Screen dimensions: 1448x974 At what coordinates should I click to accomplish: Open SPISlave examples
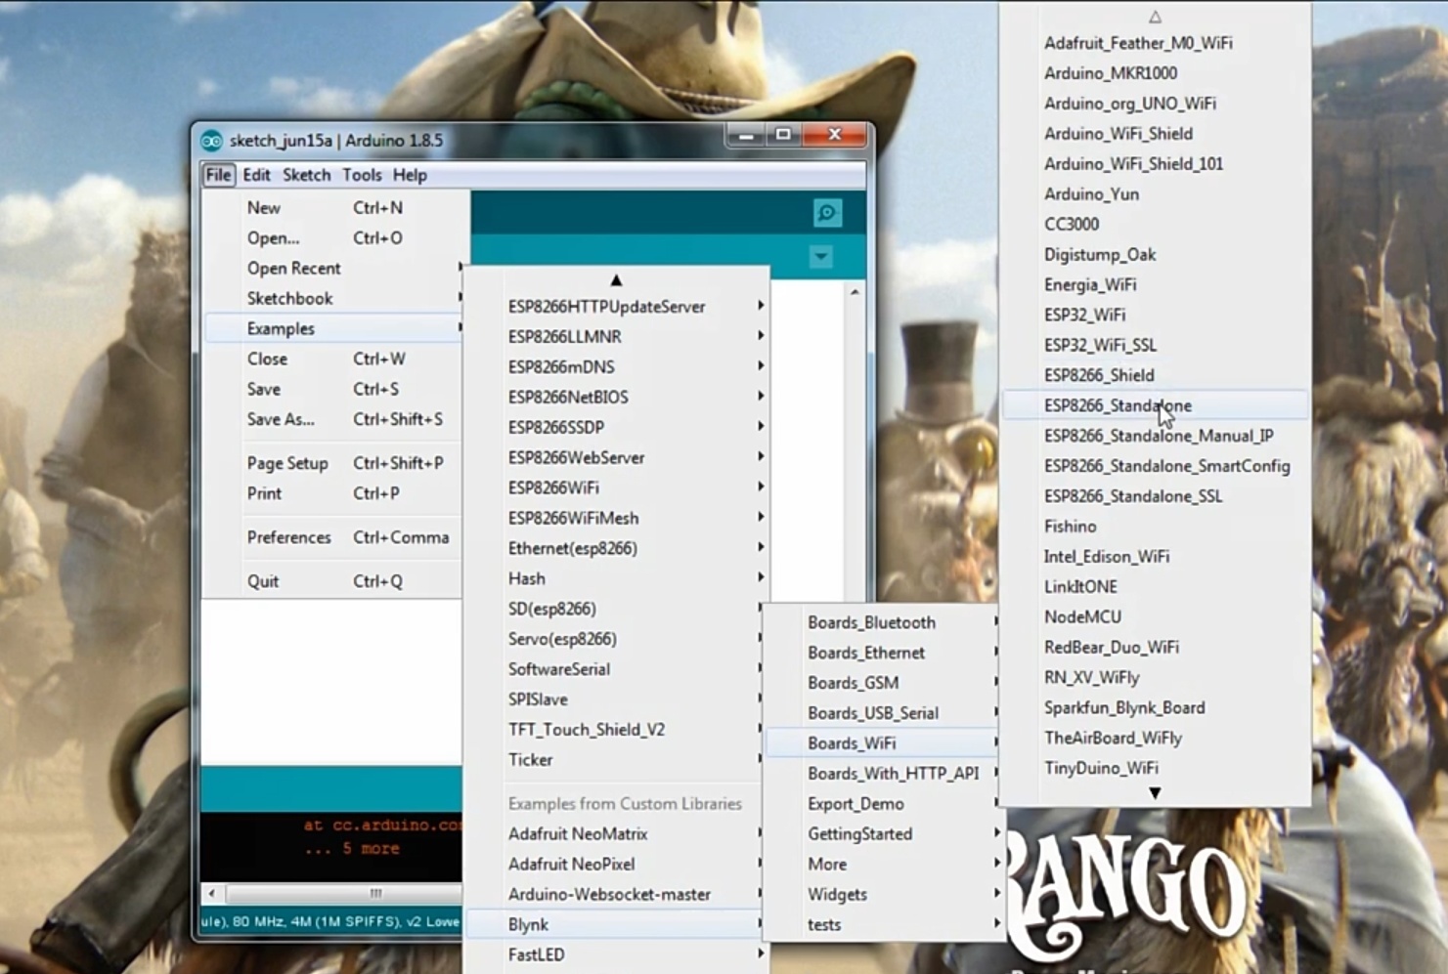click(614, 699)
